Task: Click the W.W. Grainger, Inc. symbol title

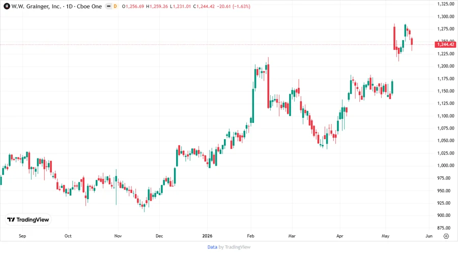Action: (x=36, y=6)
